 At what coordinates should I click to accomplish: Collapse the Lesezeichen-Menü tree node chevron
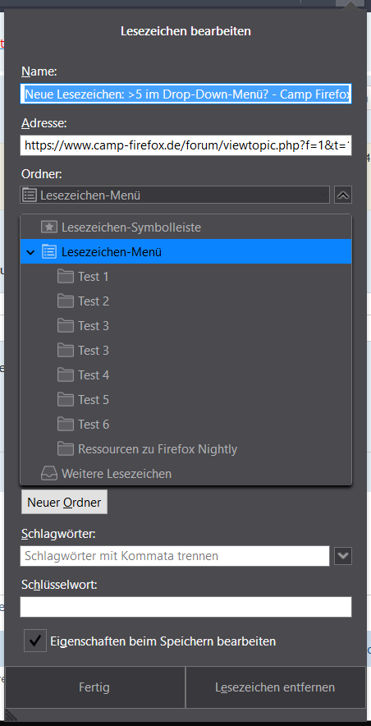point(30,252)
